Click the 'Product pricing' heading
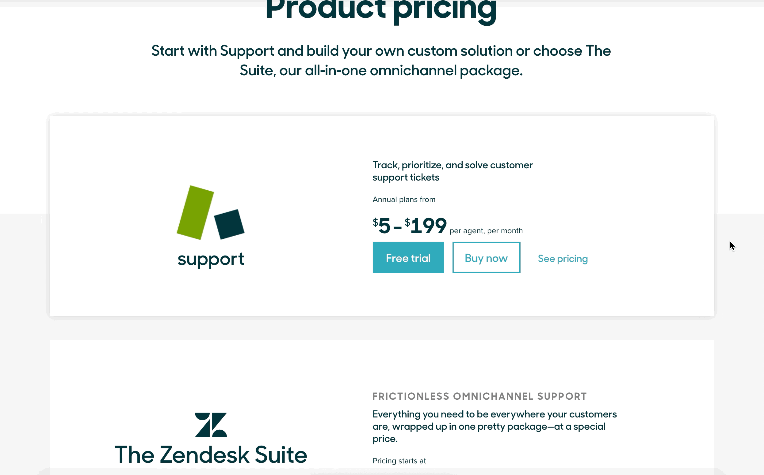This screenshot has width=764, height=475. coord(381,10)
